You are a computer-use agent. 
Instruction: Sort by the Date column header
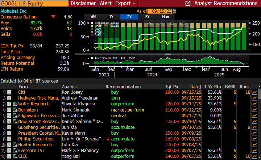coord(196,87)
